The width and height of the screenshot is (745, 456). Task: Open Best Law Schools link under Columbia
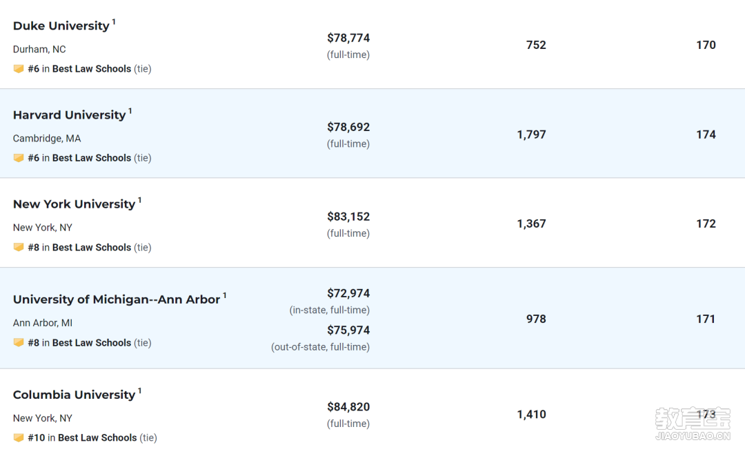click(x=97, y=438)
